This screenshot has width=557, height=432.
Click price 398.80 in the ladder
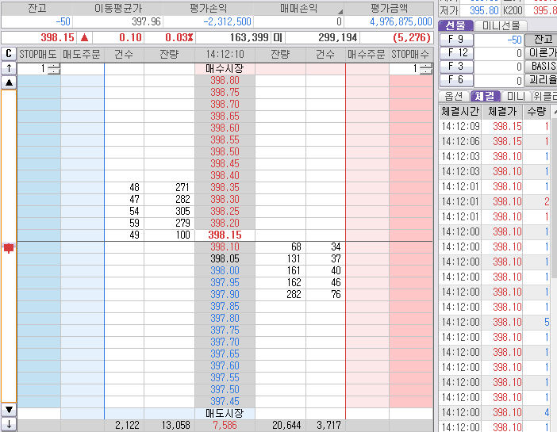225,81
